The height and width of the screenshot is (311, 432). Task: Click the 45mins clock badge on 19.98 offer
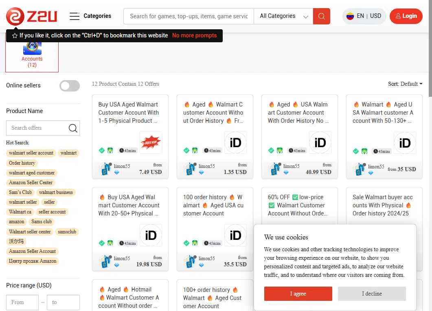pyautogui.click(x=127, y=243)
